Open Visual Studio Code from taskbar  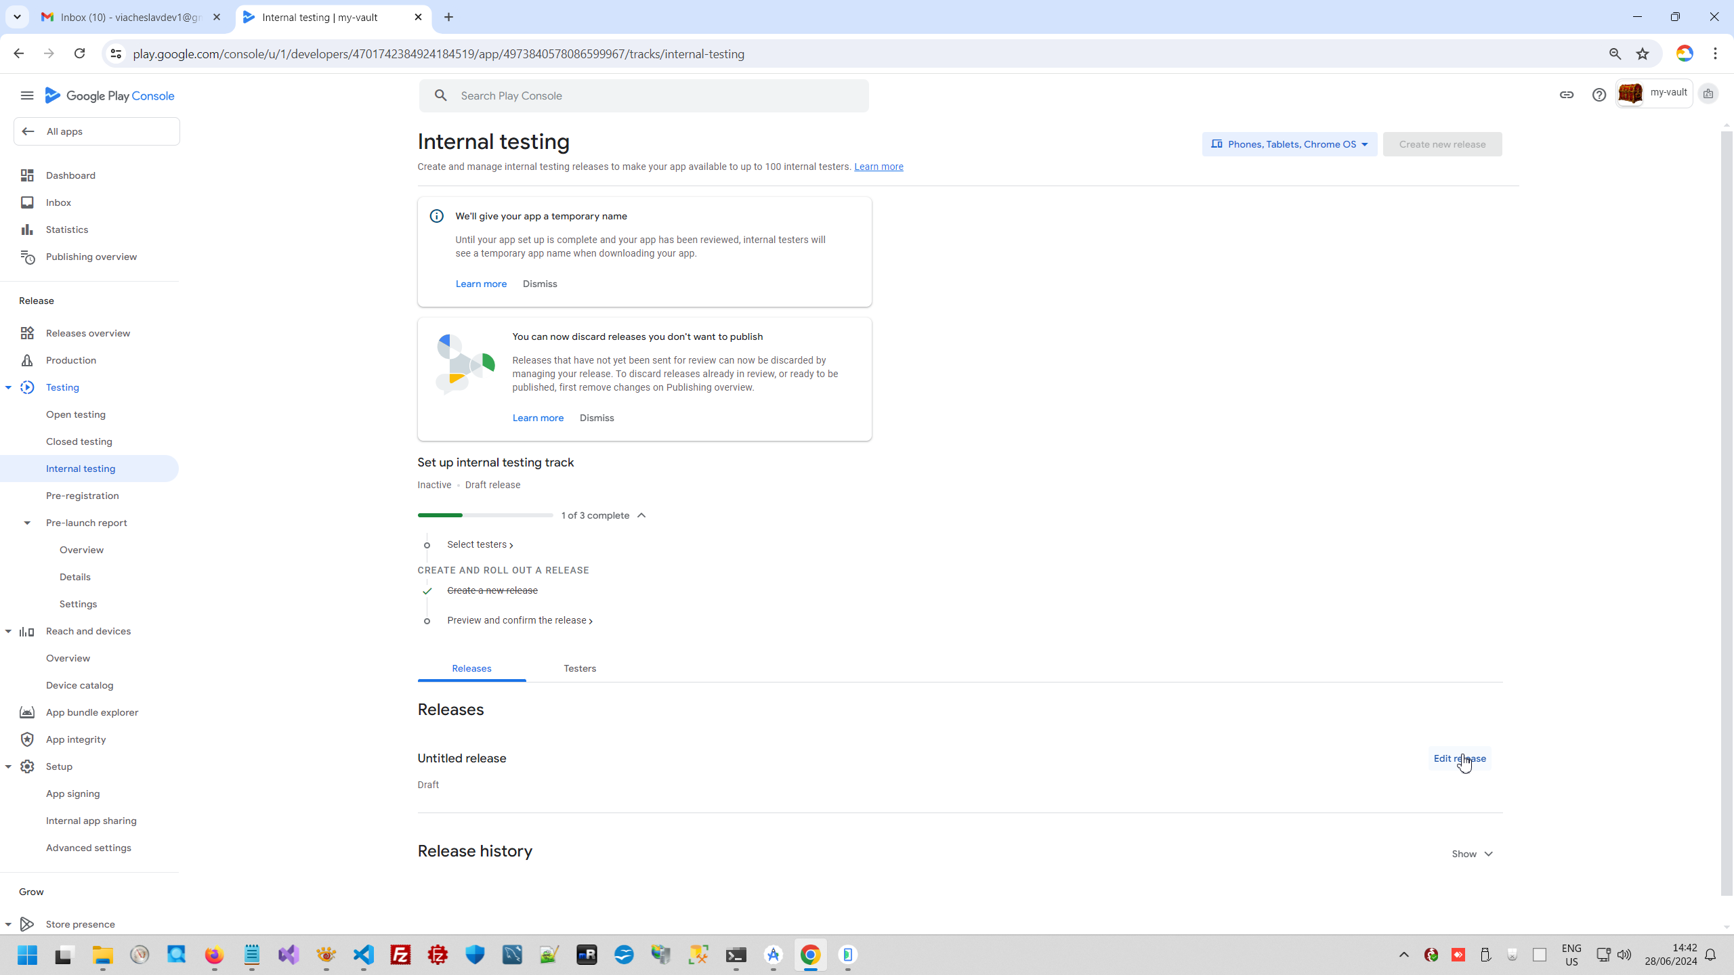click(x=364, y=955)
